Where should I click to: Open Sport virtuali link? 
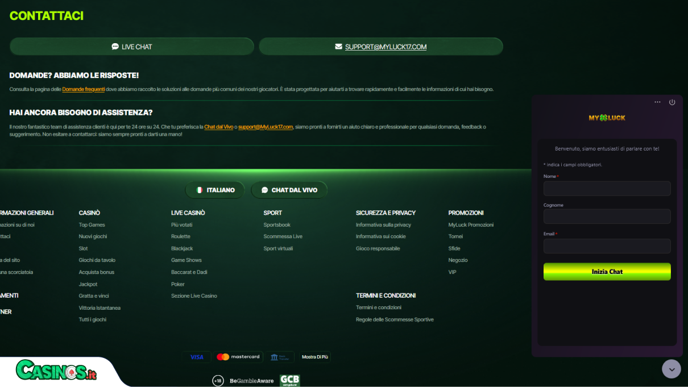point(278,248)
